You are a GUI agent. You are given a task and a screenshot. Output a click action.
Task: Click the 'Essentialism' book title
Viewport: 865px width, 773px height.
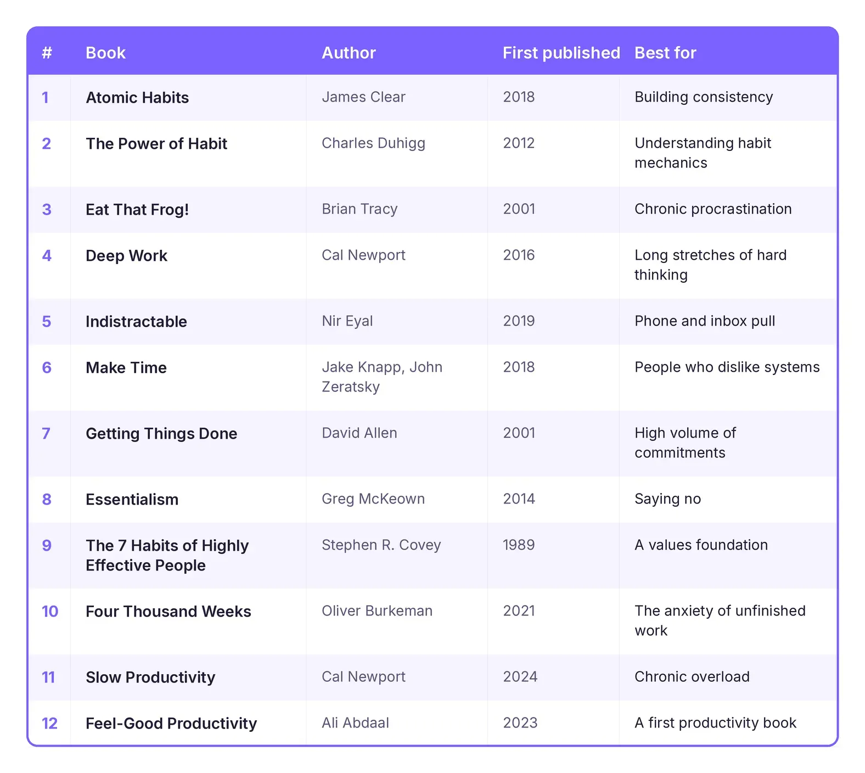coord(132,500)
